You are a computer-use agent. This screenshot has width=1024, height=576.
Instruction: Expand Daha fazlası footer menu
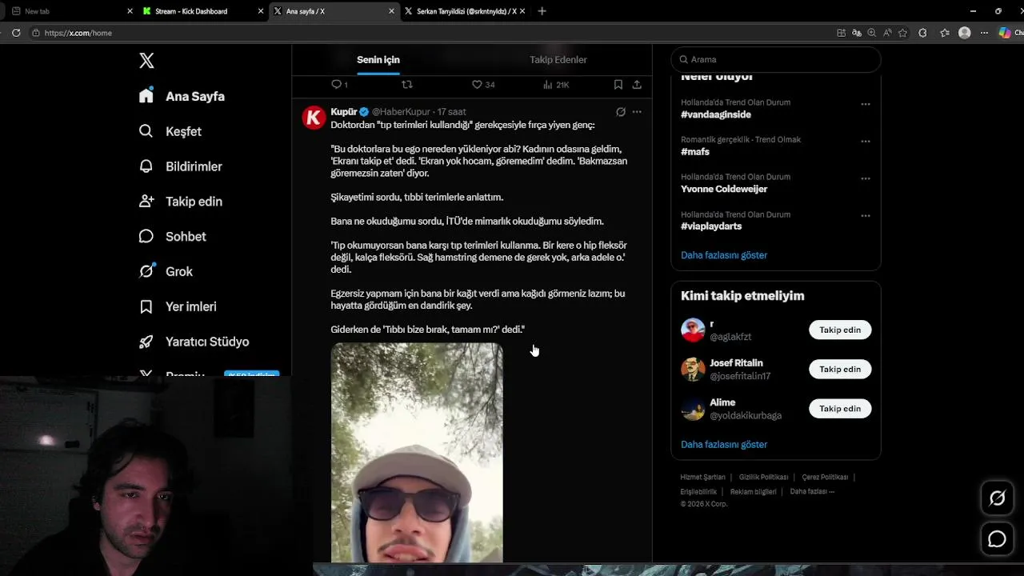[x=812, y=491]
